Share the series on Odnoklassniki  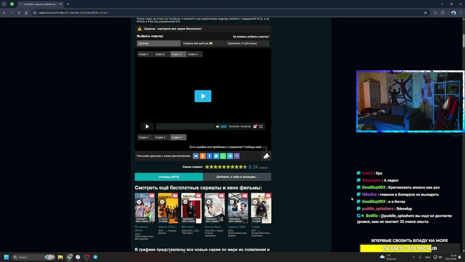click(202, 156)
